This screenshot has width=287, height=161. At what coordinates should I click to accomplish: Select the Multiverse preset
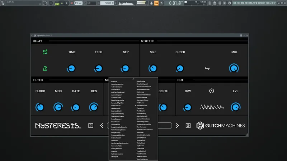(x=140, y=92)
